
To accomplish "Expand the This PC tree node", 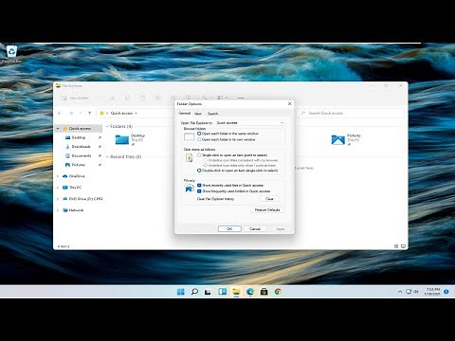I will tap(58, 188).
